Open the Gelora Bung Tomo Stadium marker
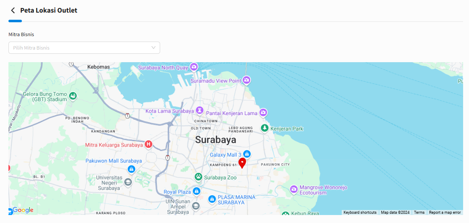 pos(72,96)
